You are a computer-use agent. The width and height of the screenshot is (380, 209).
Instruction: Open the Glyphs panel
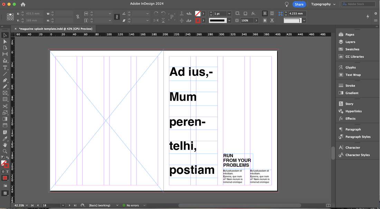pos(350,67)
